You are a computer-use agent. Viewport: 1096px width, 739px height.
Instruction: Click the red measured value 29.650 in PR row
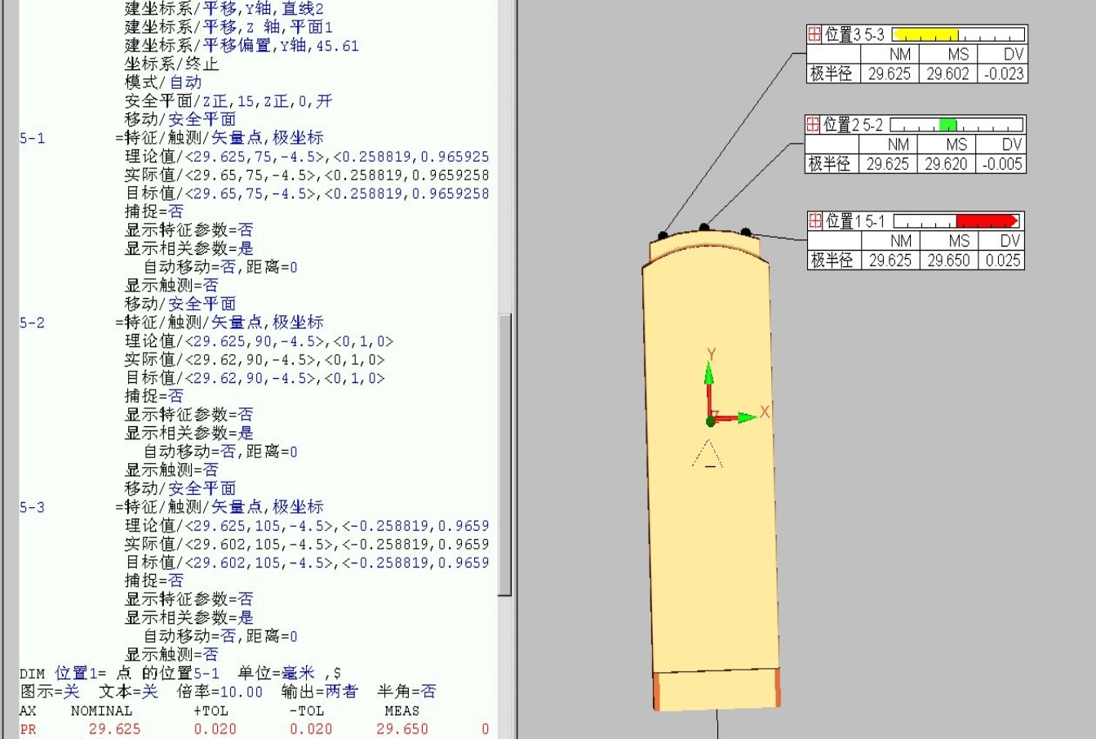pos(402,729)
